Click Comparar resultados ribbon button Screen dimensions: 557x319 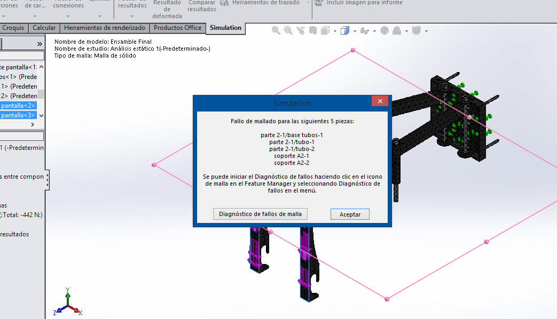click(x=202, y=6)
